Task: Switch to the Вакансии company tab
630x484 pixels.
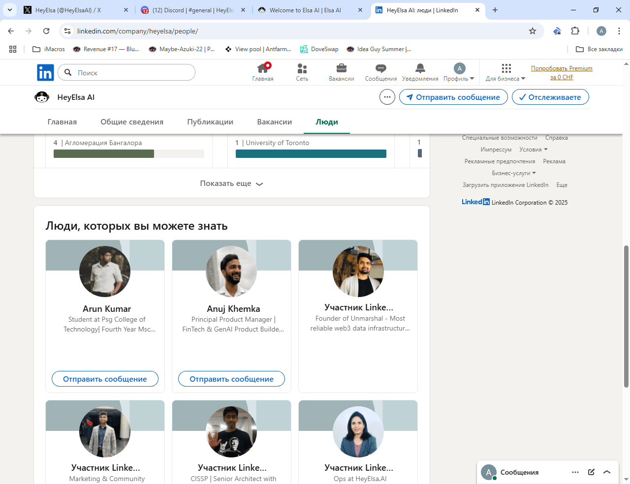Action: click(275, 122)
